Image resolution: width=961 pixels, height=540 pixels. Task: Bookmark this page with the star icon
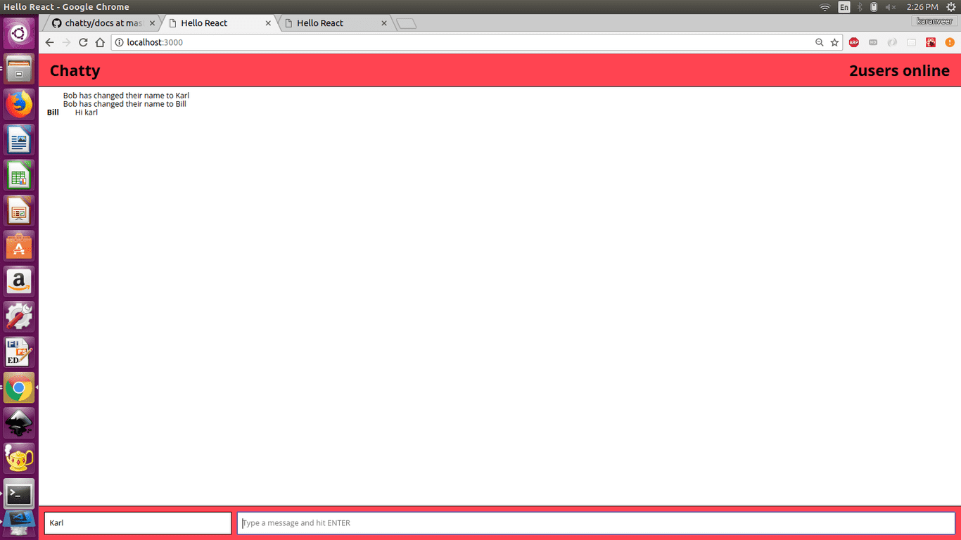[834, 42]
